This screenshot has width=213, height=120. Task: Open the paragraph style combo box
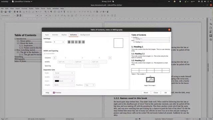(x=8, y=16)
